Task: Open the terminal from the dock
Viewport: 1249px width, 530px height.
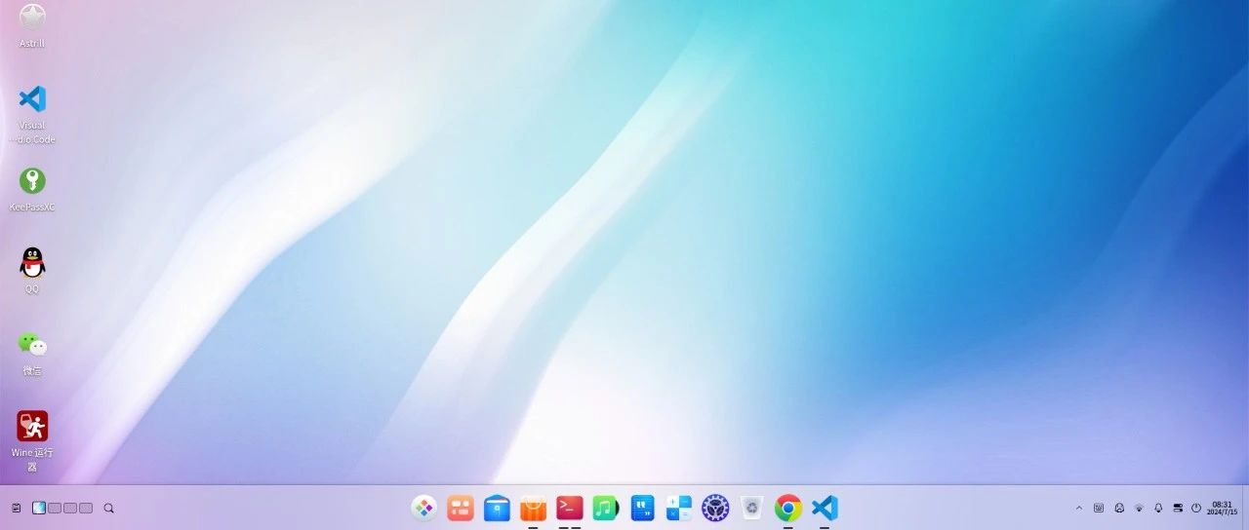Action: coord(570,508)
